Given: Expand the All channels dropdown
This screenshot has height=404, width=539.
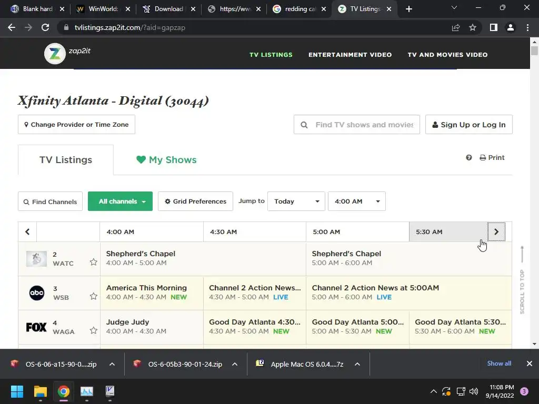Looking at the screenshot, I should pos(121,201).
